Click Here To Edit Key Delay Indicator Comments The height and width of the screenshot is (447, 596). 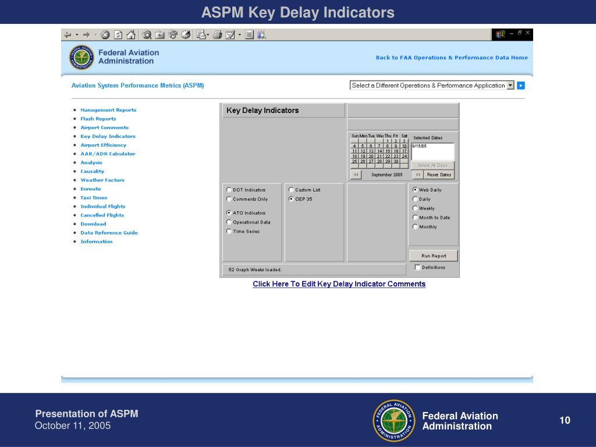coord(339,284)
